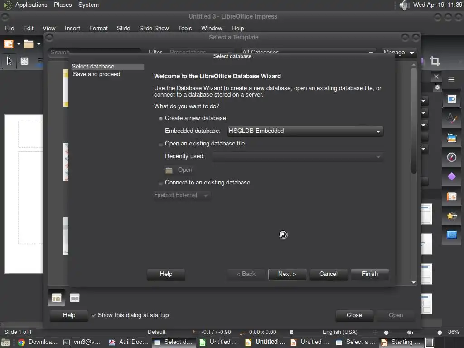This screenshot has height=348, width=464.
Task: Open the New presentation dropdown arrow
Action: (19, 44)
